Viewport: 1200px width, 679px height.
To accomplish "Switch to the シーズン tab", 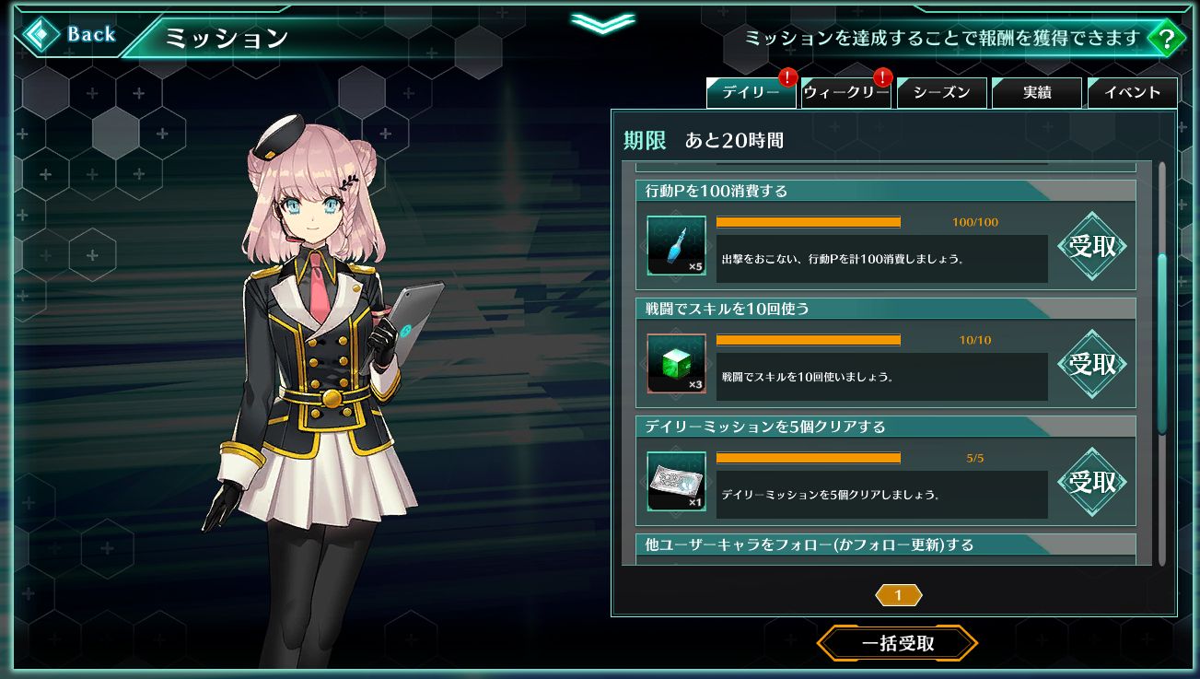I will pyautogui.click(x=941, y=93).
